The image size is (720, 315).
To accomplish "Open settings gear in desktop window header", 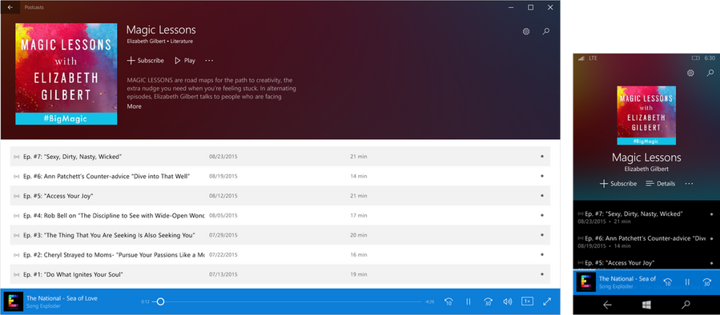I will click(526, 32).
